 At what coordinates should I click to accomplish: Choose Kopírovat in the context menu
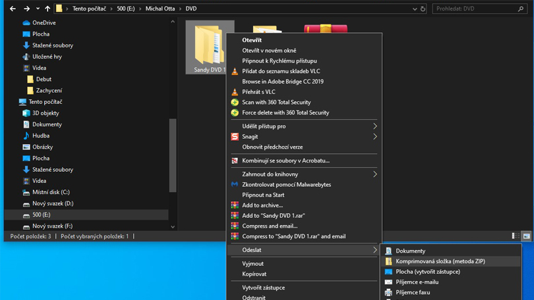pos(254,274)
